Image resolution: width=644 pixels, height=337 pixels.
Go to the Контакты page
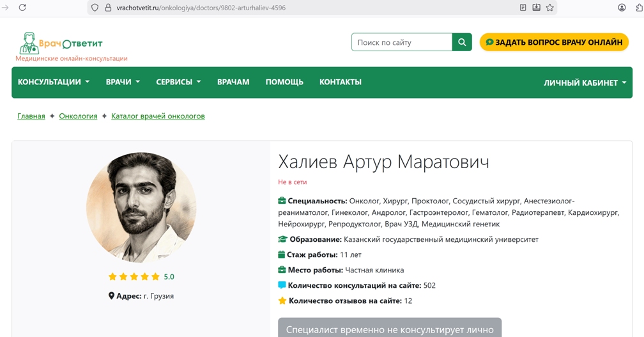coord(341,82)
